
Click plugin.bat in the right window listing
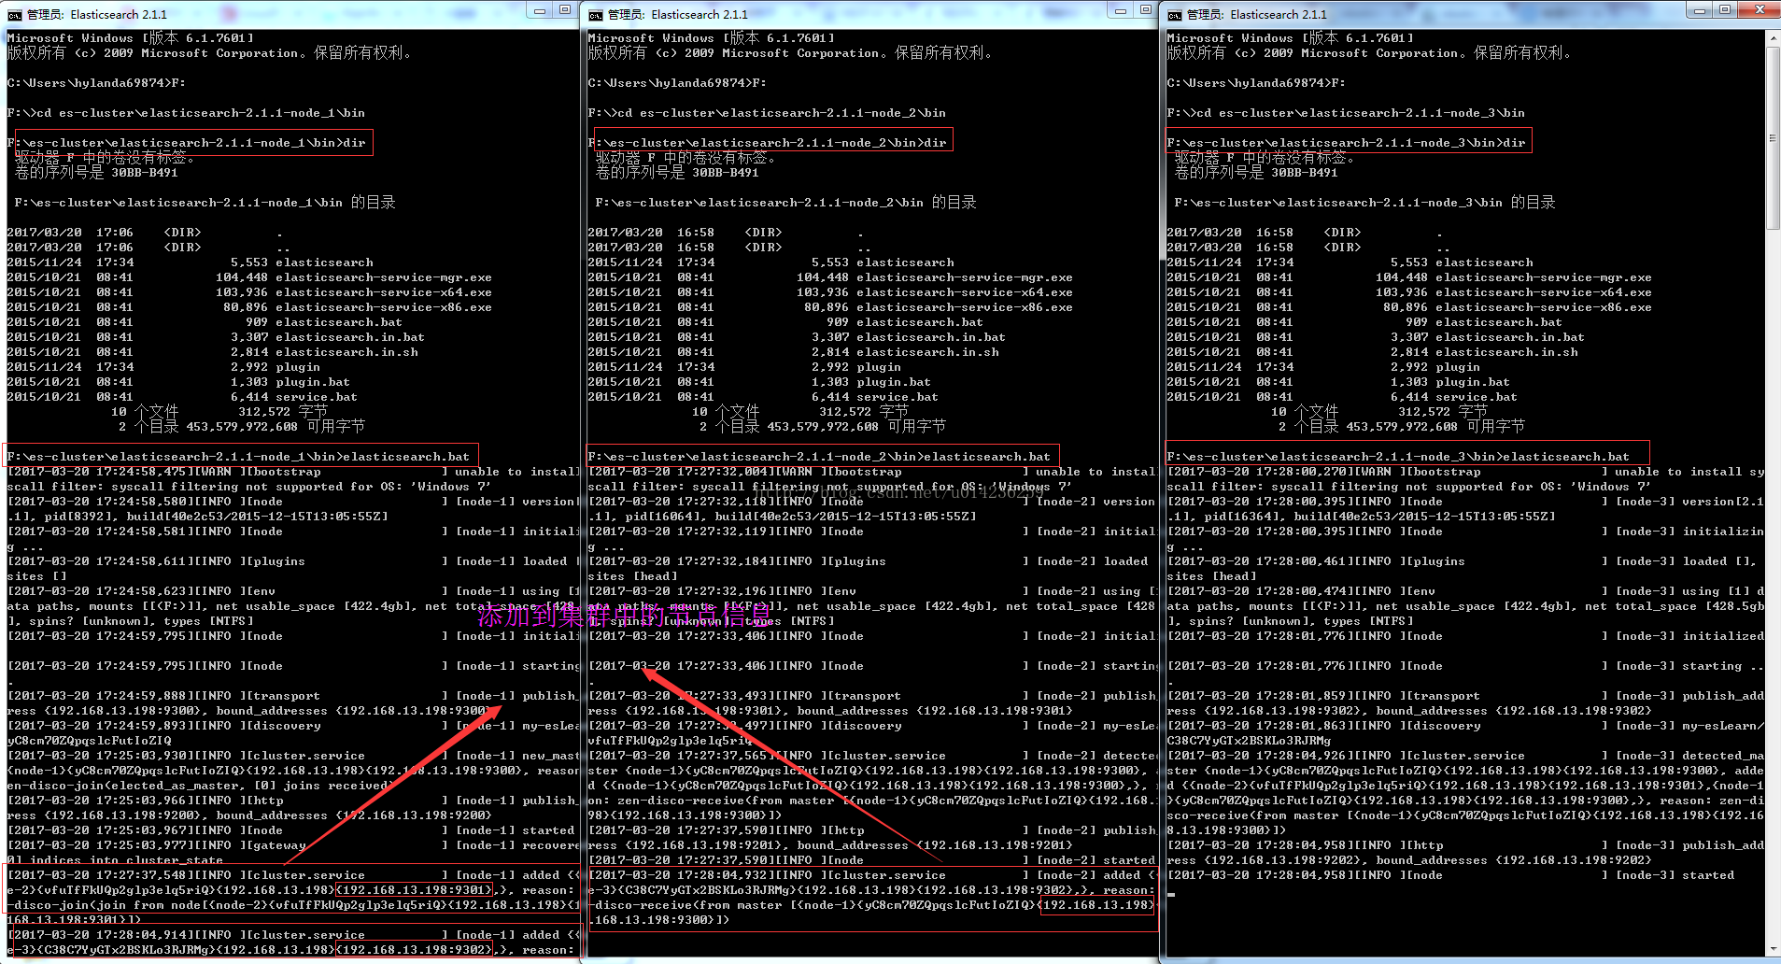click(1473, 382)
